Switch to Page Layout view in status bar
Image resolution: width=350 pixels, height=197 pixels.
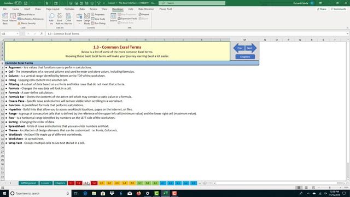(x=306, y=188)
